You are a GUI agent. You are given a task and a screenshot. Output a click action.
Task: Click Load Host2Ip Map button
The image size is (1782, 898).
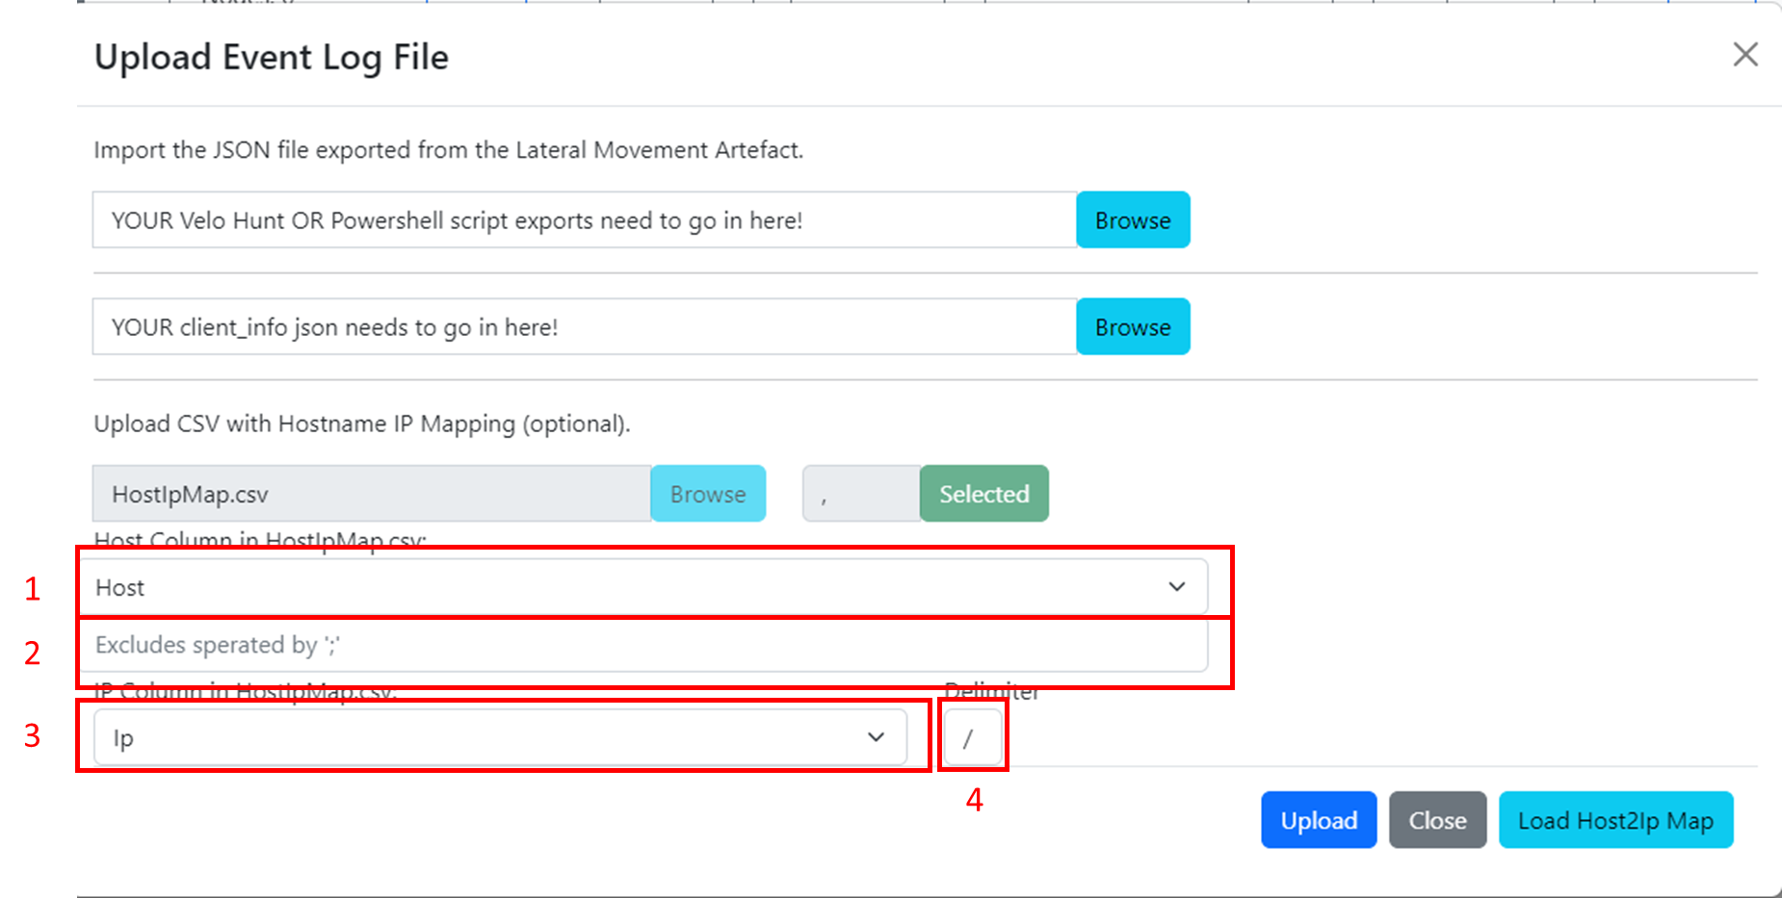[1615, 820]
